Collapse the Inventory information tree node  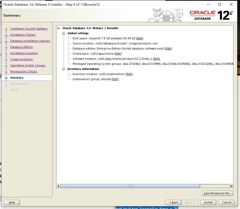(x=64, y=69)
